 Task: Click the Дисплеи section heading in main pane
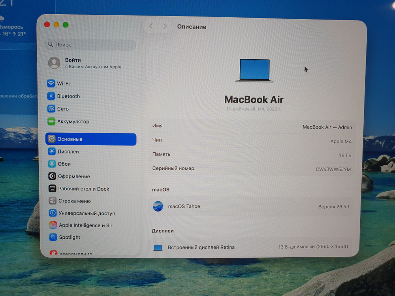163,231
